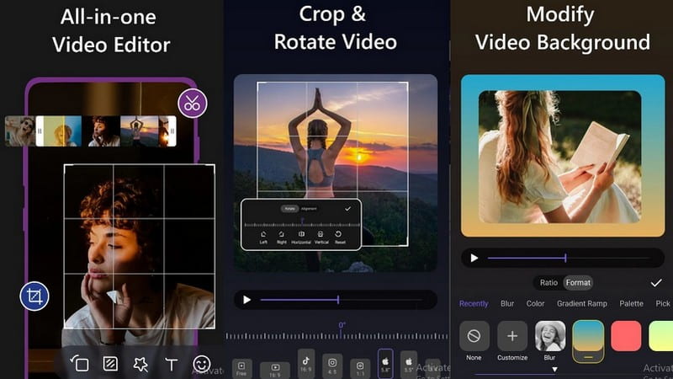Select None background option
673x379 pixels.
pyautogui.click(x=474, y=337)
